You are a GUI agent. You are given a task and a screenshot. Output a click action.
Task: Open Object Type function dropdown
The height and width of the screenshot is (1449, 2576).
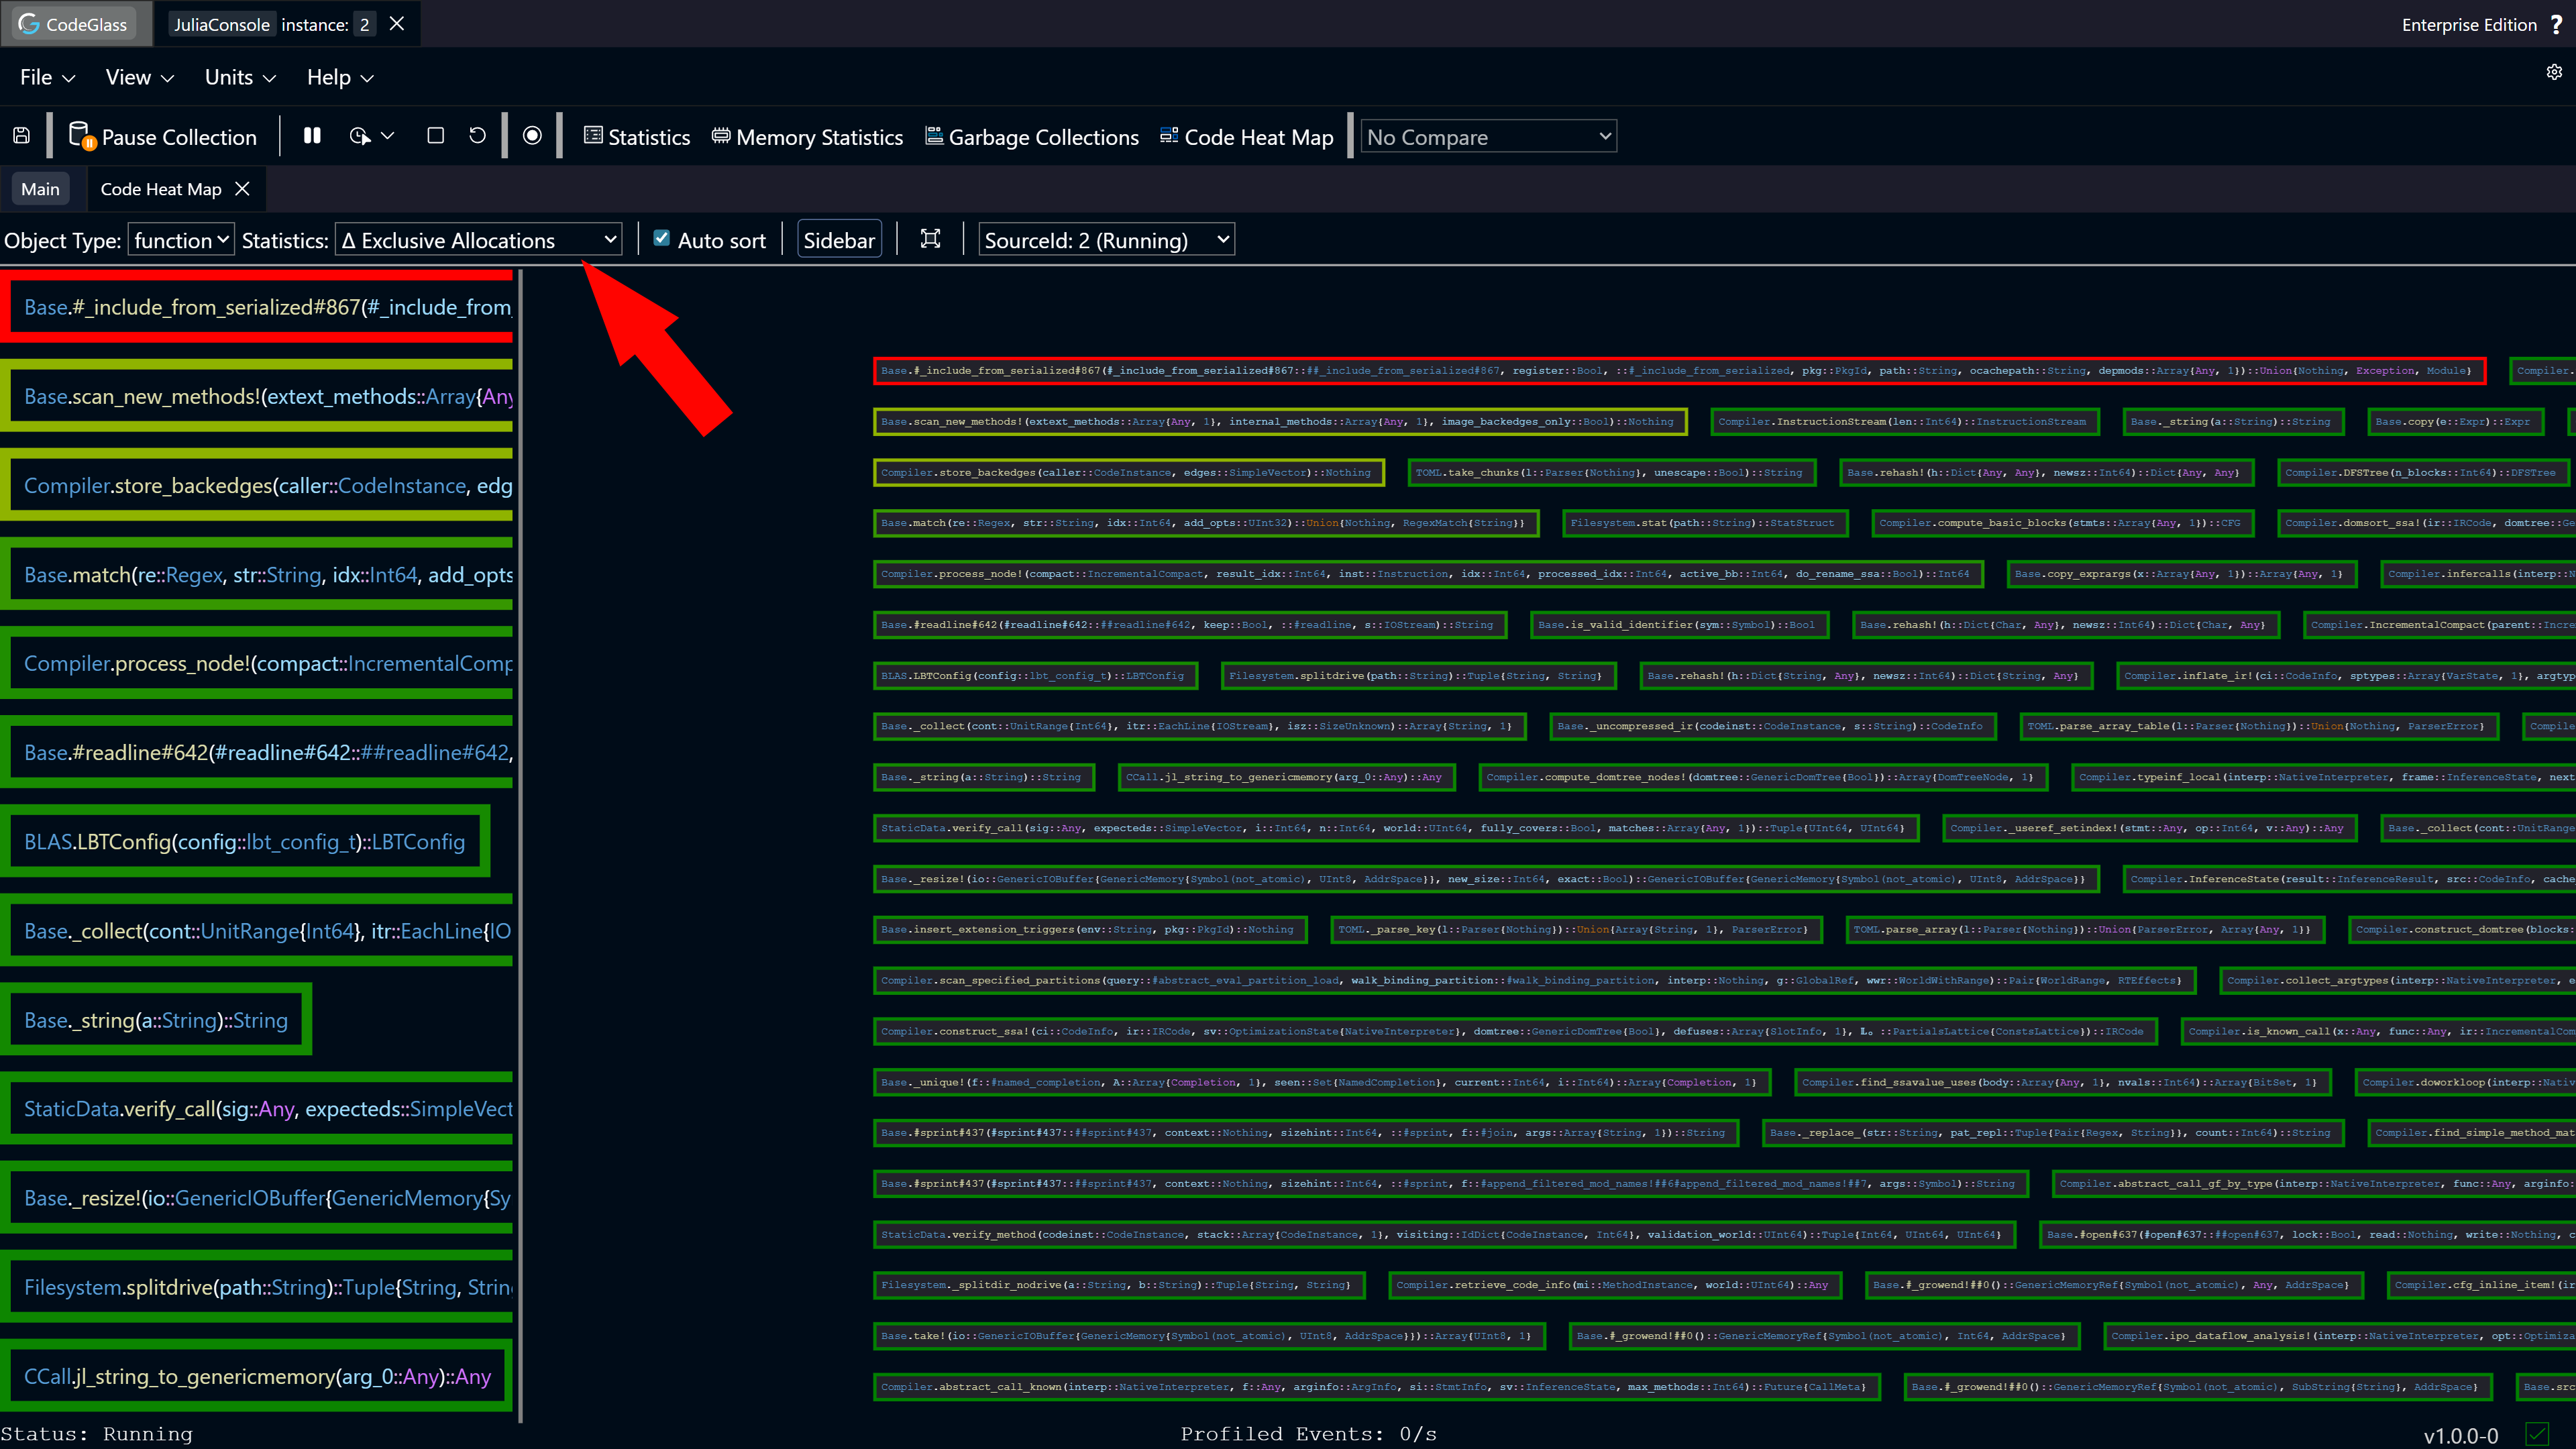(181, 240)
